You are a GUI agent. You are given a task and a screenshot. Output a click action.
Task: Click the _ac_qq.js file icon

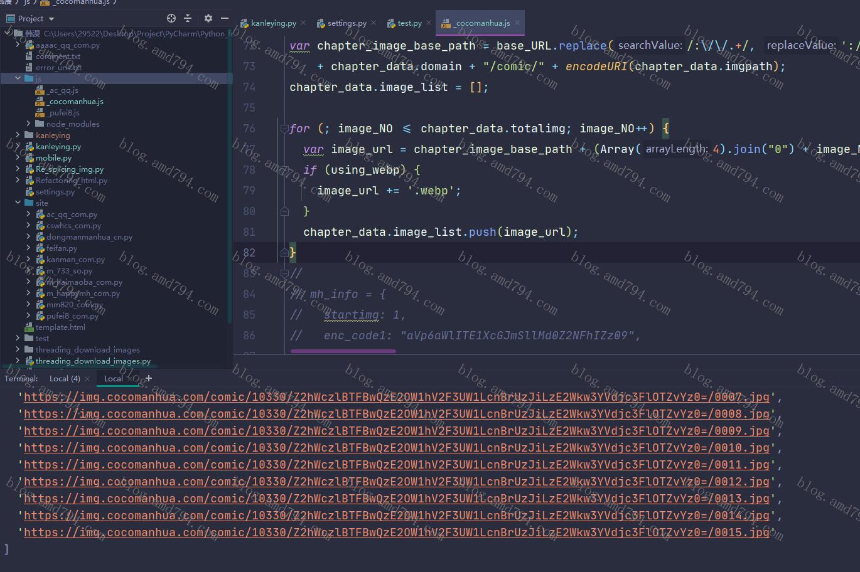(40, 90)
